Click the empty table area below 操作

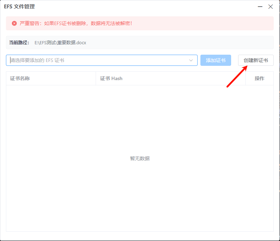[x=259, y=122]
